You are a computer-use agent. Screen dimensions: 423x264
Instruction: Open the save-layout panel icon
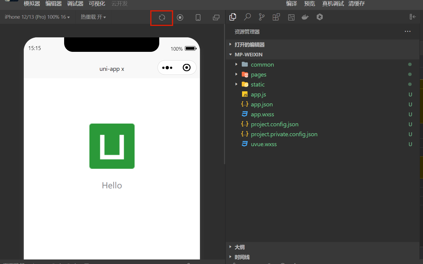click(x=291, y=17)
